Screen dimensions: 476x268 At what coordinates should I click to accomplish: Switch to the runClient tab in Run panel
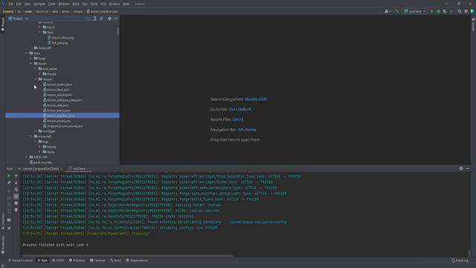79,169
